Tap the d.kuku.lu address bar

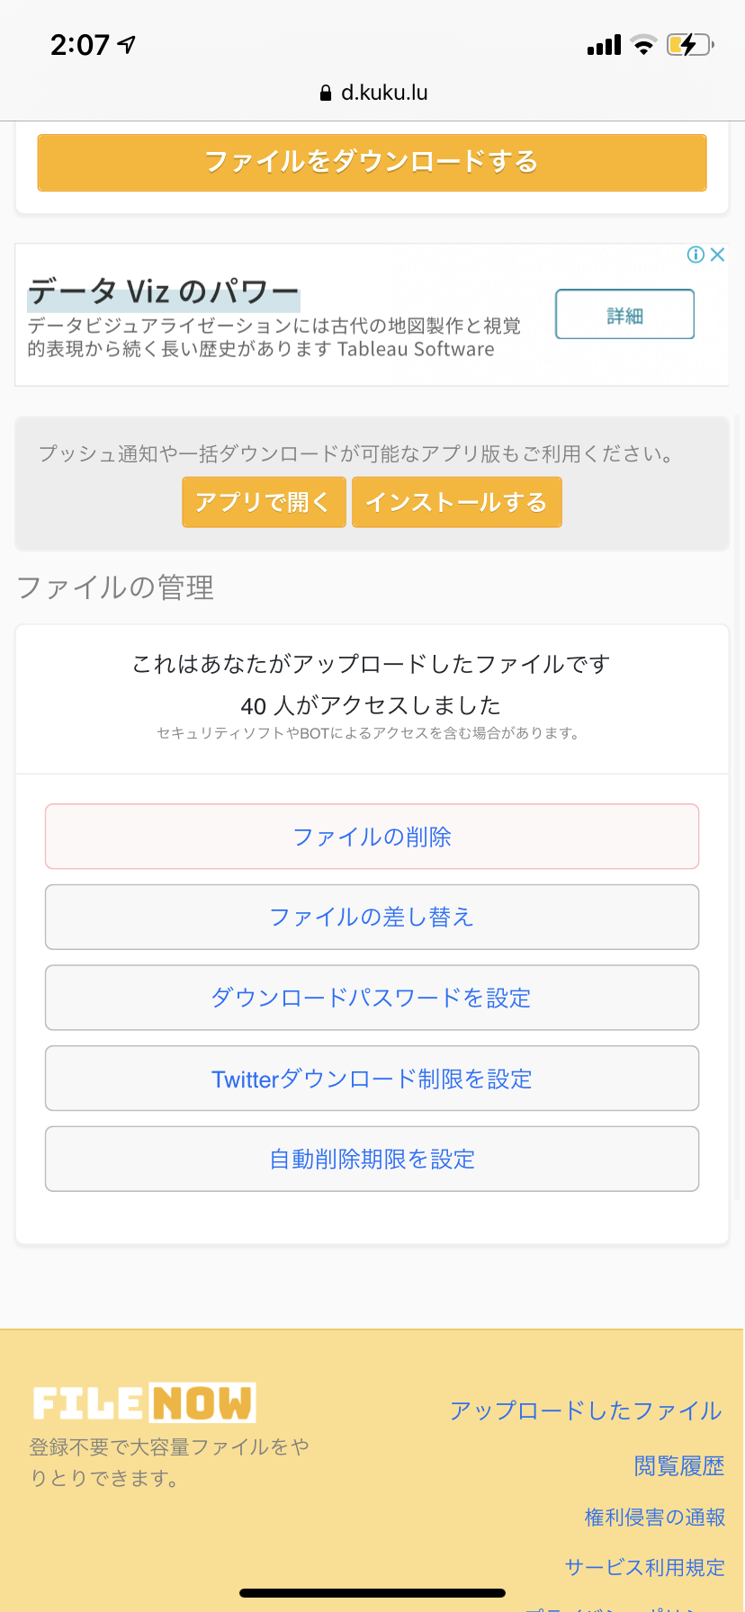[372, 93]
